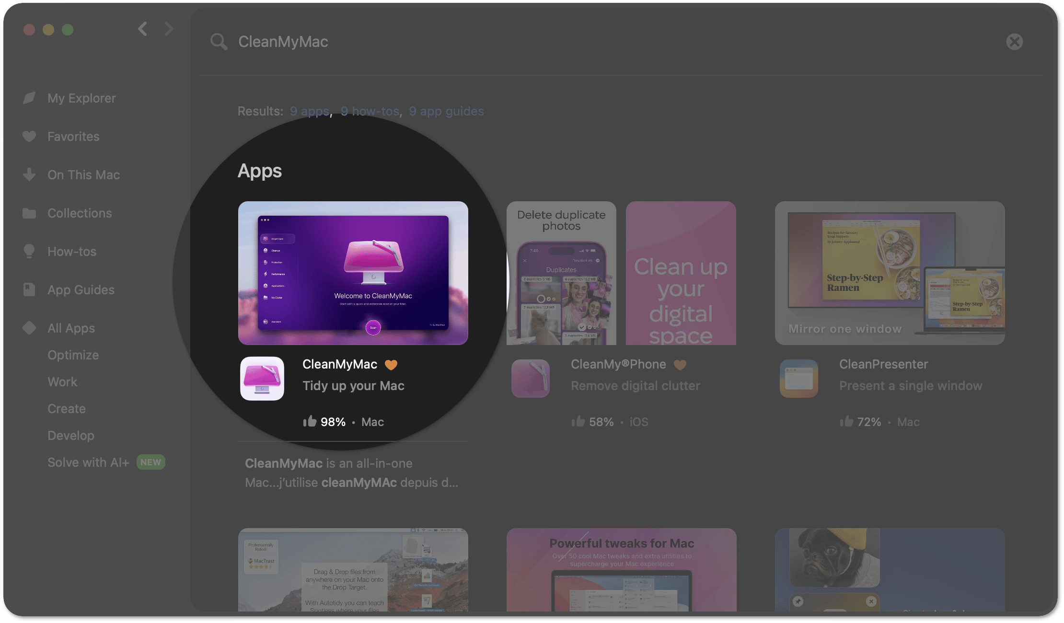1064x623 pixels.
Task: Open the Clean up your digital space image
Action: coord(681,273)
